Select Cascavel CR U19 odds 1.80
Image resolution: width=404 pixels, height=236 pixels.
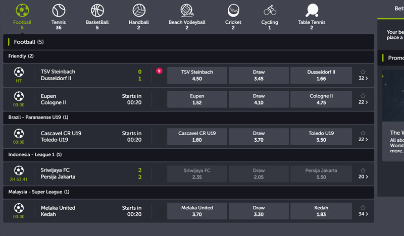point(197,137)
